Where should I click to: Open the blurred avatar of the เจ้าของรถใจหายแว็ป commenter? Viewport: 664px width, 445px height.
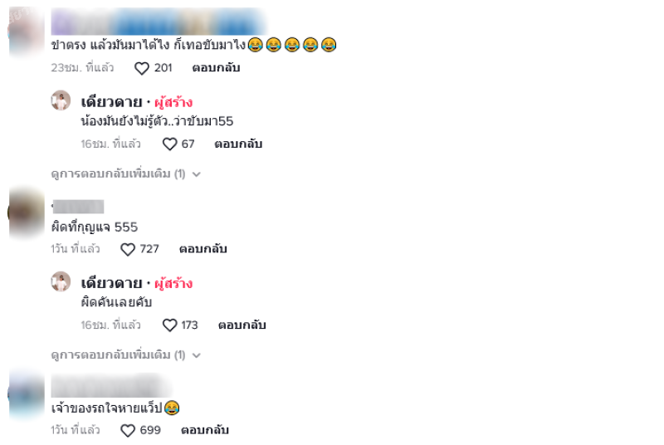tap(27, 394)
